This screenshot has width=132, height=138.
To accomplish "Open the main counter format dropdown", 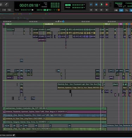I will pos(39,5).
